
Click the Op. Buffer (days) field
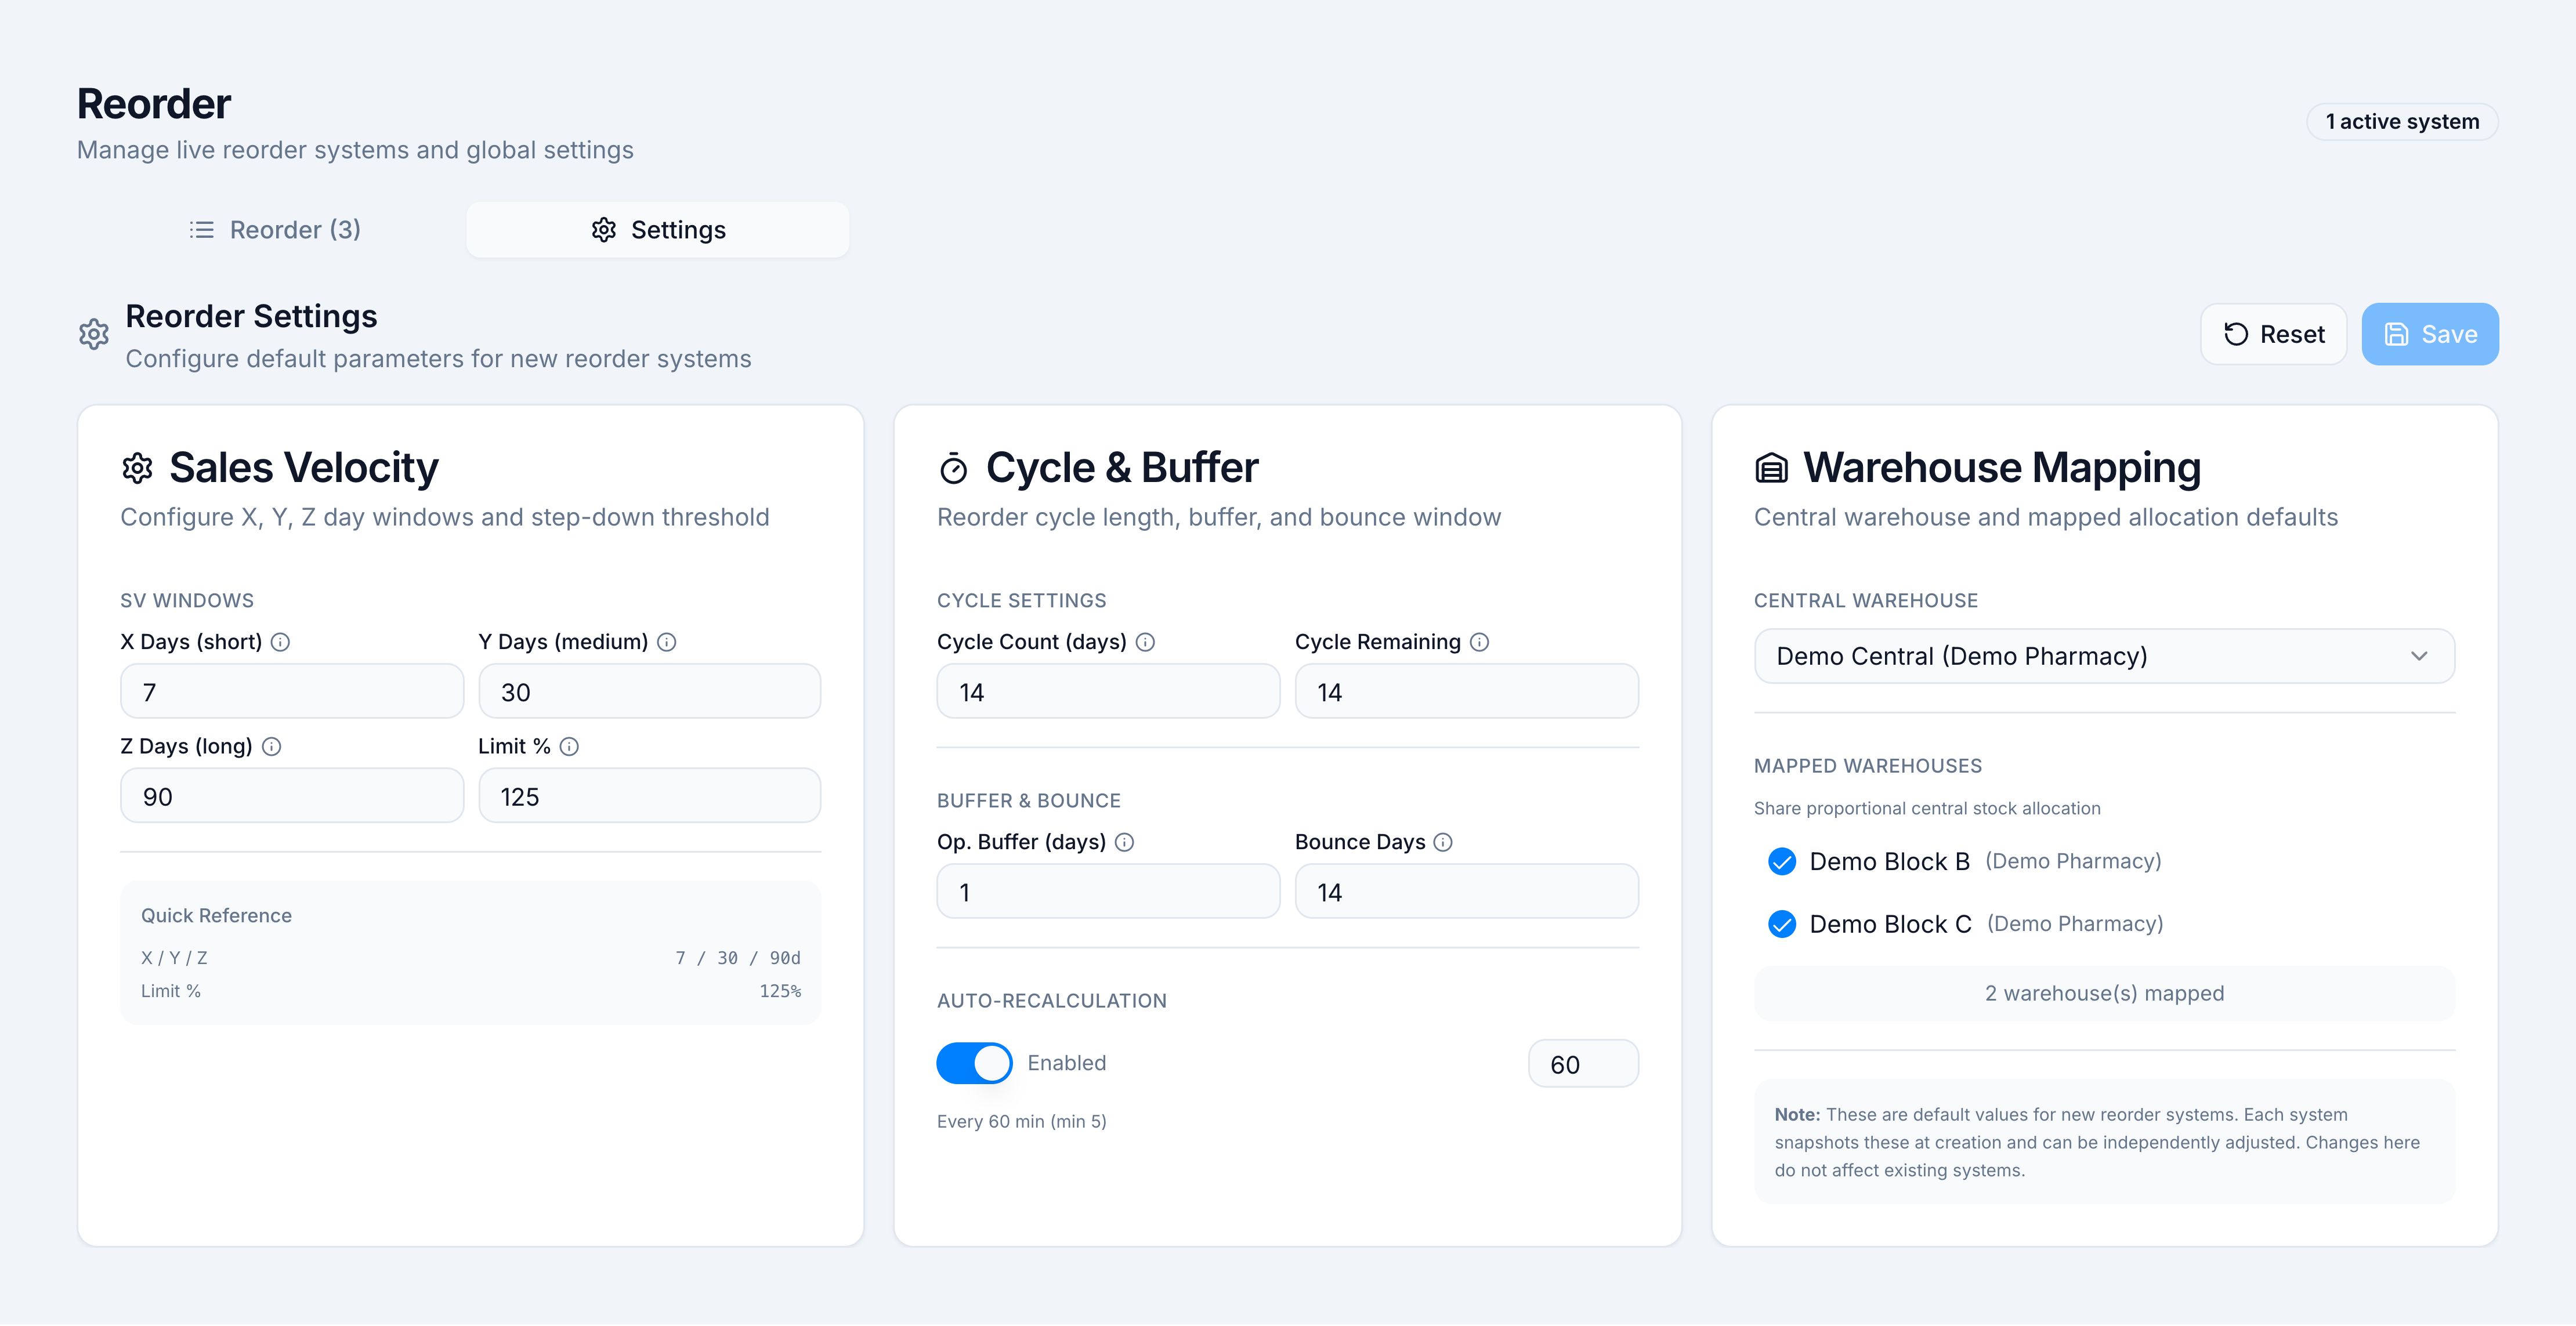pyautogui.click(x=1108, y=891)
